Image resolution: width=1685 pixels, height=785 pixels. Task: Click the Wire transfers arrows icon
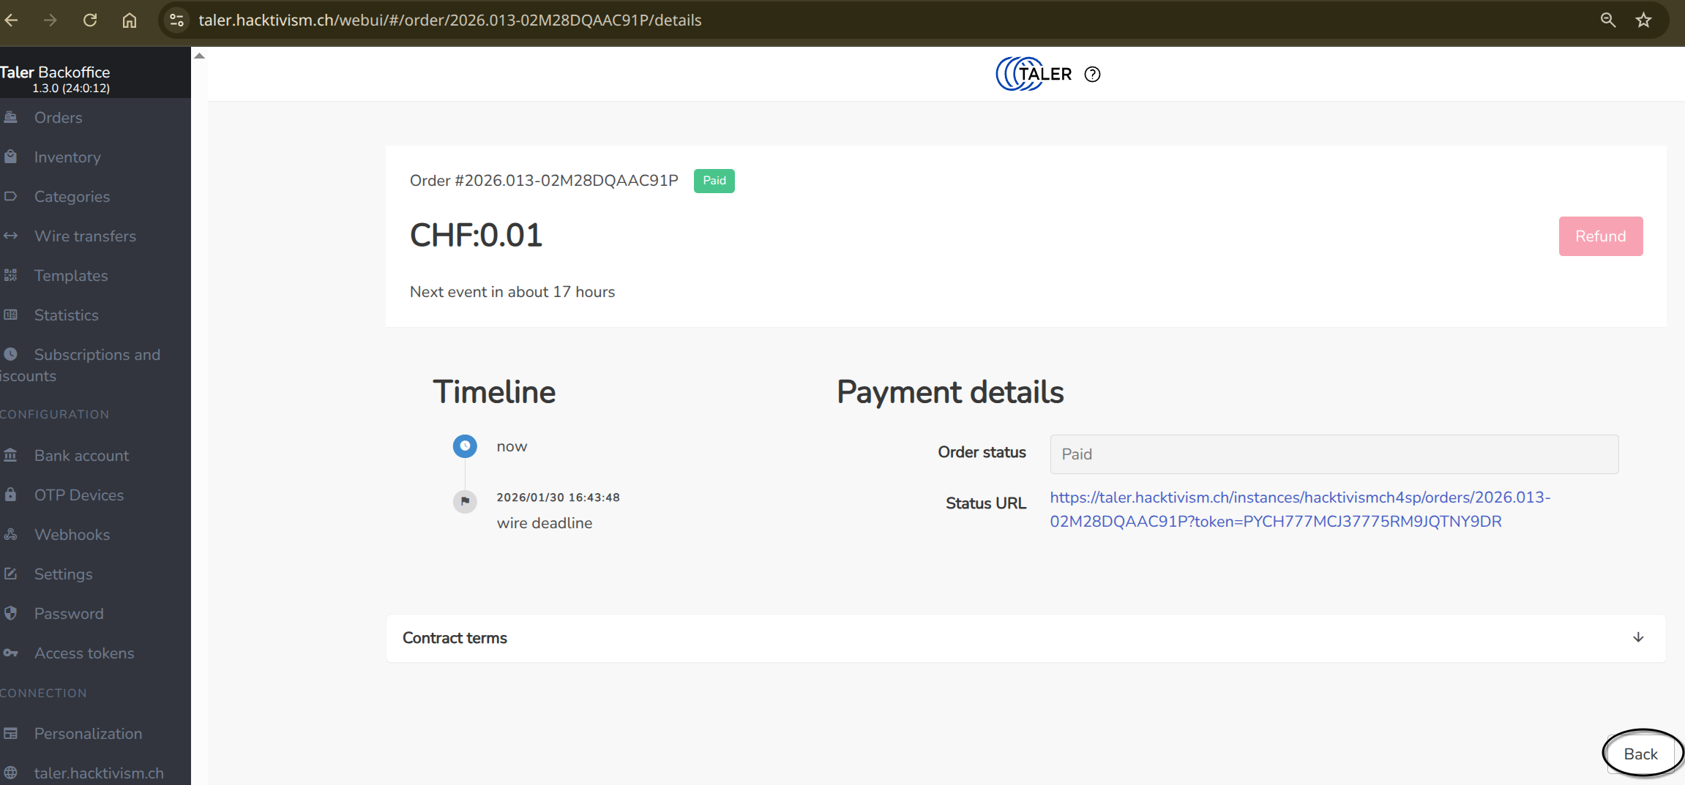(10, 236)
